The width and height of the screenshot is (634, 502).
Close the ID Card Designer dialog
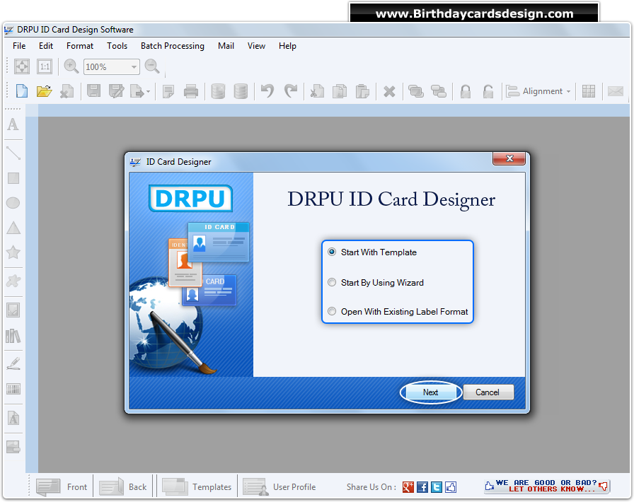coord(509,158)
